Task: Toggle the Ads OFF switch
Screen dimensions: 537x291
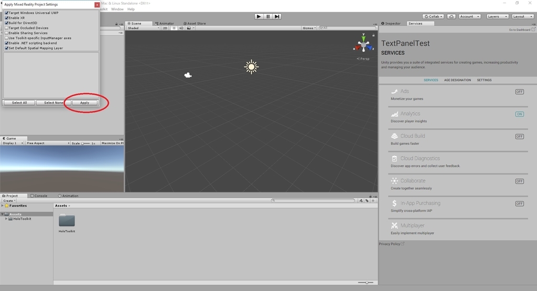Action: click(x=520, y=92)
